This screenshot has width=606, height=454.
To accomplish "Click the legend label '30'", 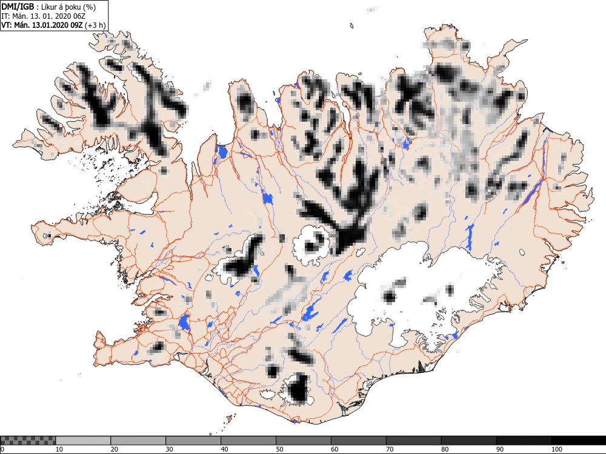I will pos(169,449).
